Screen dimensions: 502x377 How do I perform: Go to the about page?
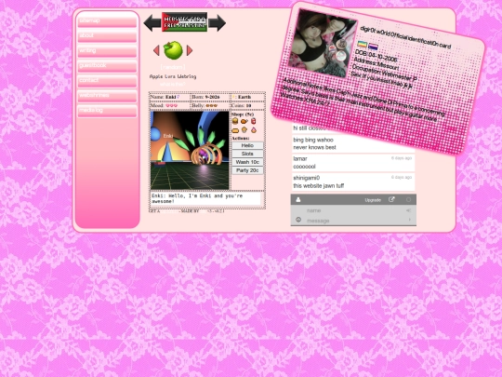coord(107,36)
